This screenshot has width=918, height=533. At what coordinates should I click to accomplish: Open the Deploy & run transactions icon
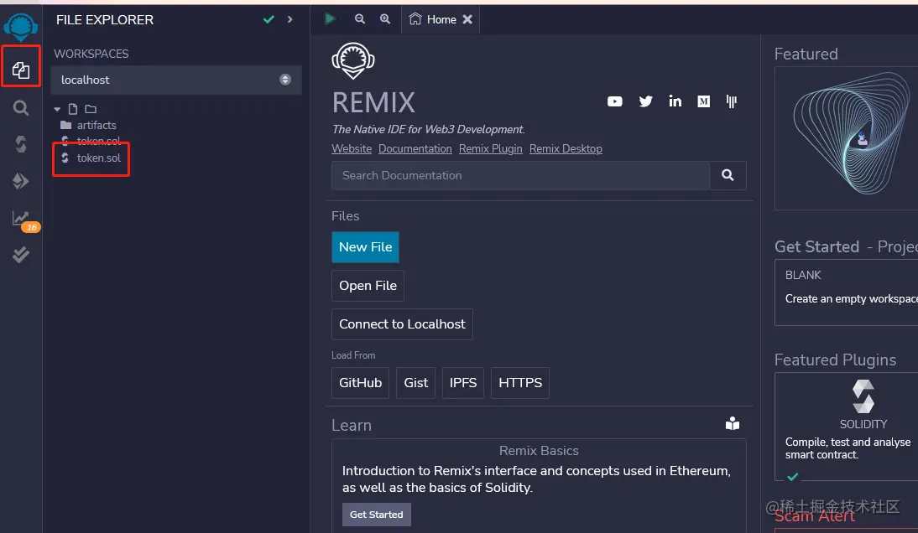click(x=20, y=180)
